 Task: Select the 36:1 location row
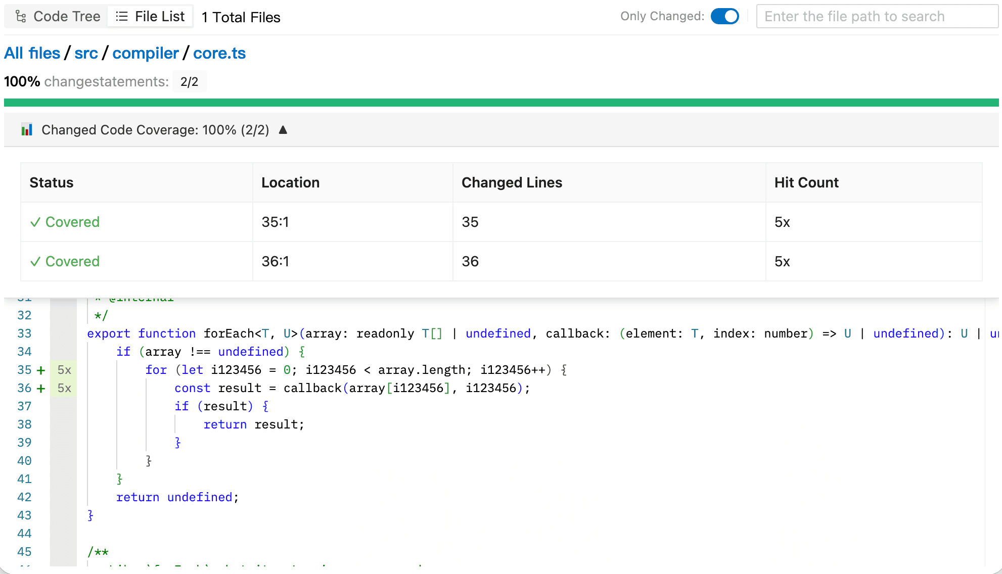tap(275, 262)
